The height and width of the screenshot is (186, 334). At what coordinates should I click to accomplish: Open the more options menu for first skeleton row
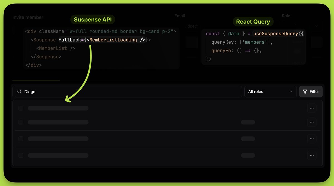312,108
